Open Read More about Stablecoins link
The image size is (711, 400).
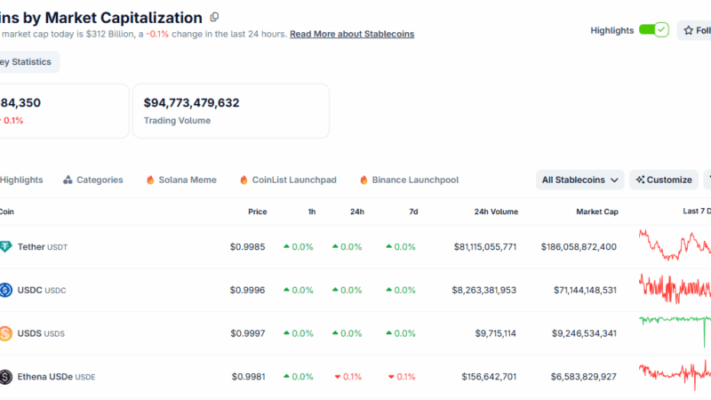352,34
